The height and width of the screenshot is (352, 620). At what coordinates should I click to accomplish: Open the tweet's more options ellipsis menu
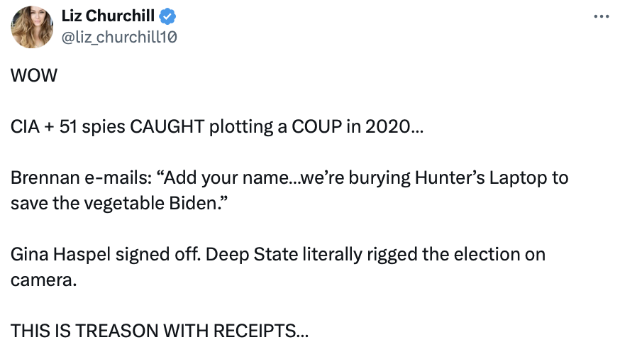[x=601, y=16]
